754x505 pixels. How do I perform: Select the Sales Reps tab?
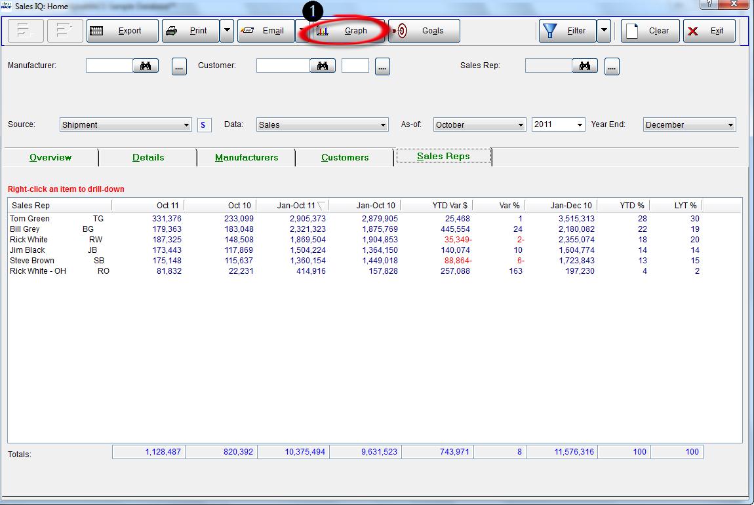pyautogui.click(x=443, y=157)
